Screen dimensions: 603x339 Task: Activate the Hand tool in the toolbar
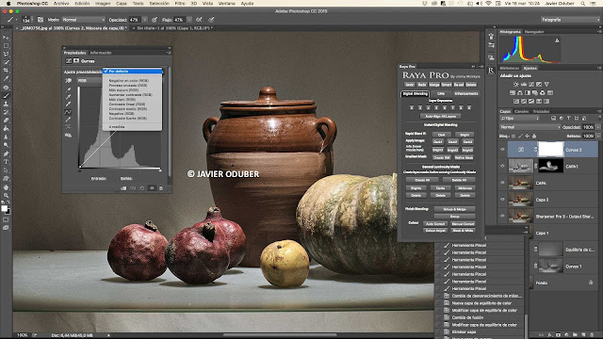pyautogui.click(x=6, y=187)
